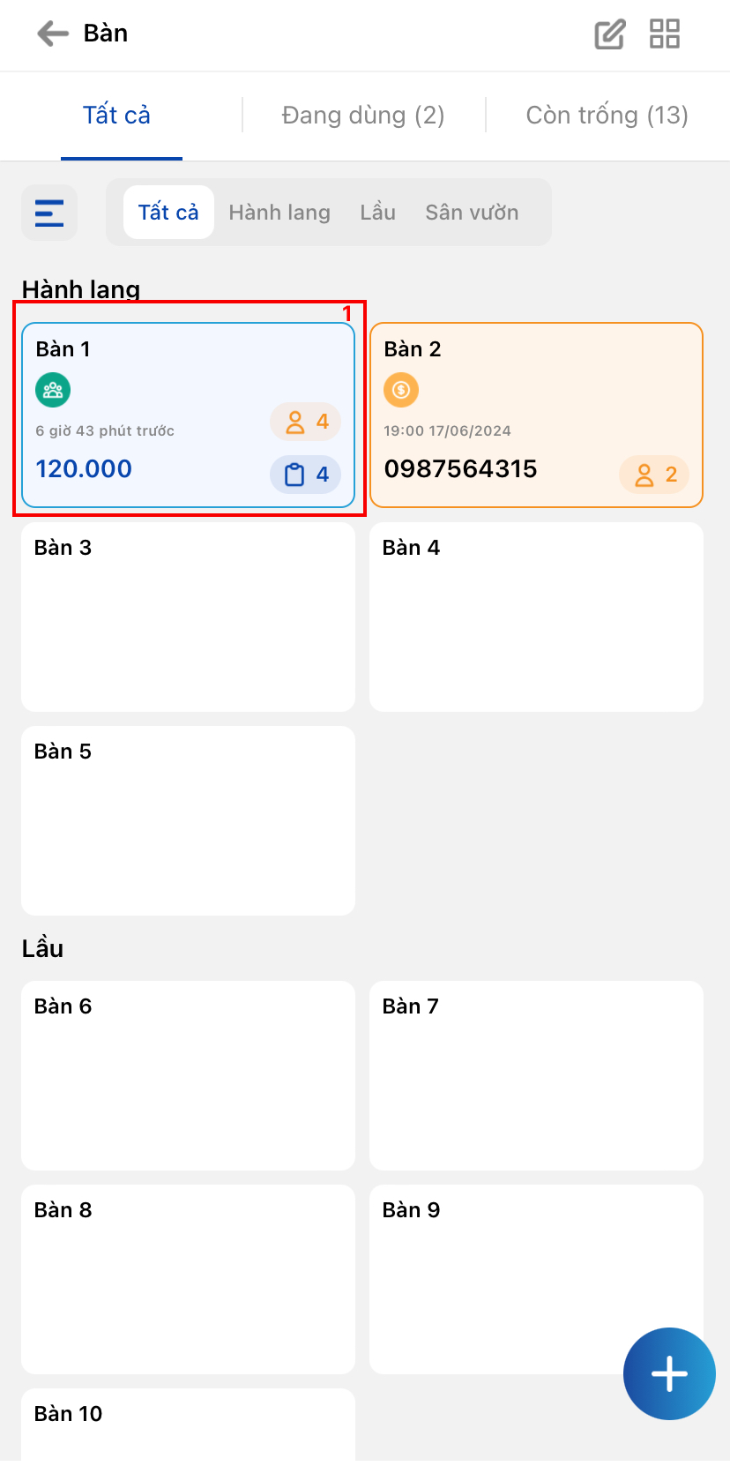The width and height of the screenshot is (730, 1466).
Task: Tap the orange coin icon on Bàn 2
Action: pos(401,390)
